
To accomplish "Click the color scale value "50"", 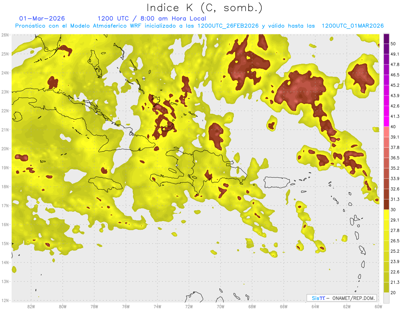I will (x=393, y=44).
